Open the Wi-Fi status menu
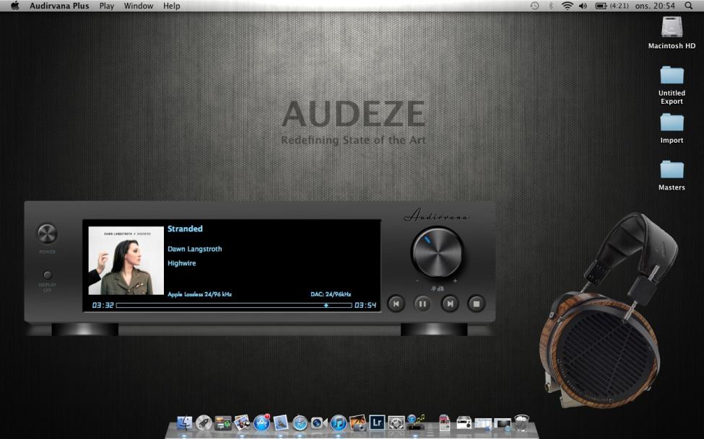The height and width of the screenshot is (439, 704). tap(567, 6)
